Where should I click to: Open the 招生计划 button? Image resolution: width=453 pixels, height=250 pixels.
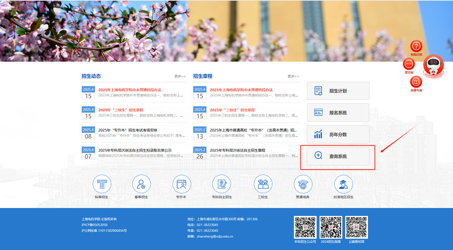click(x=338, y=91)
